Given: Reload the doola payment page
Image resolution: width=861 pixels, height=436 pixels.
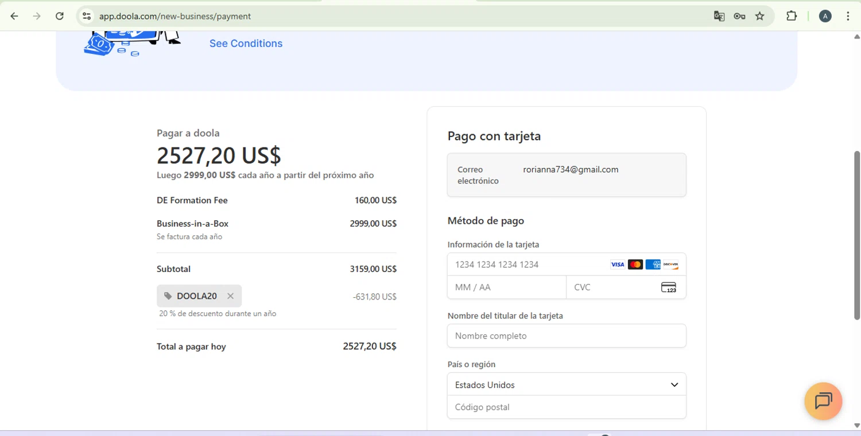Looking at the screenshot, I should (60, 16).
